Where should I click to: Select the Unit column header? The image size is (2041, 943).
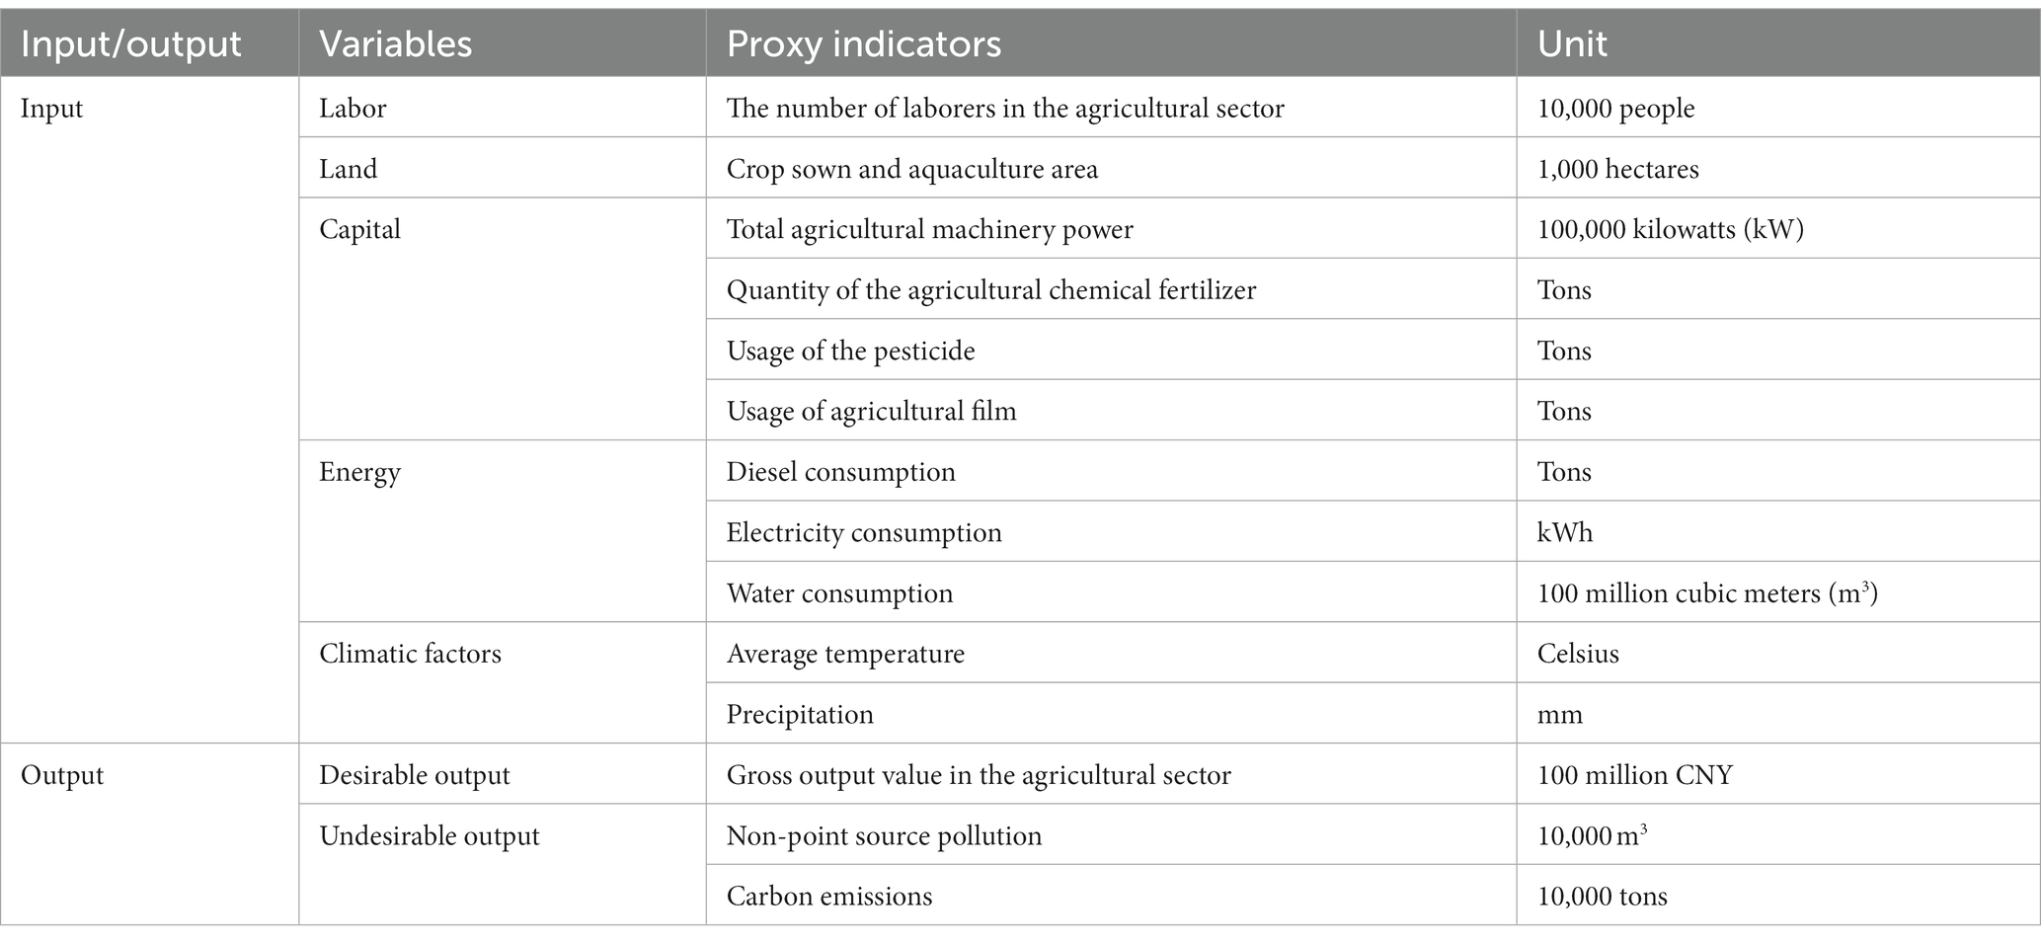[x=1779, y=43]
